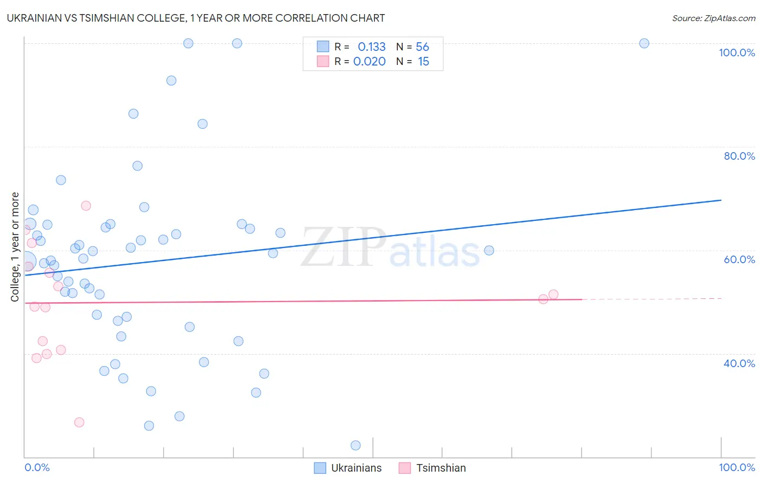Select the lowest pink Tsimshian data point

[x=79, y=422]
